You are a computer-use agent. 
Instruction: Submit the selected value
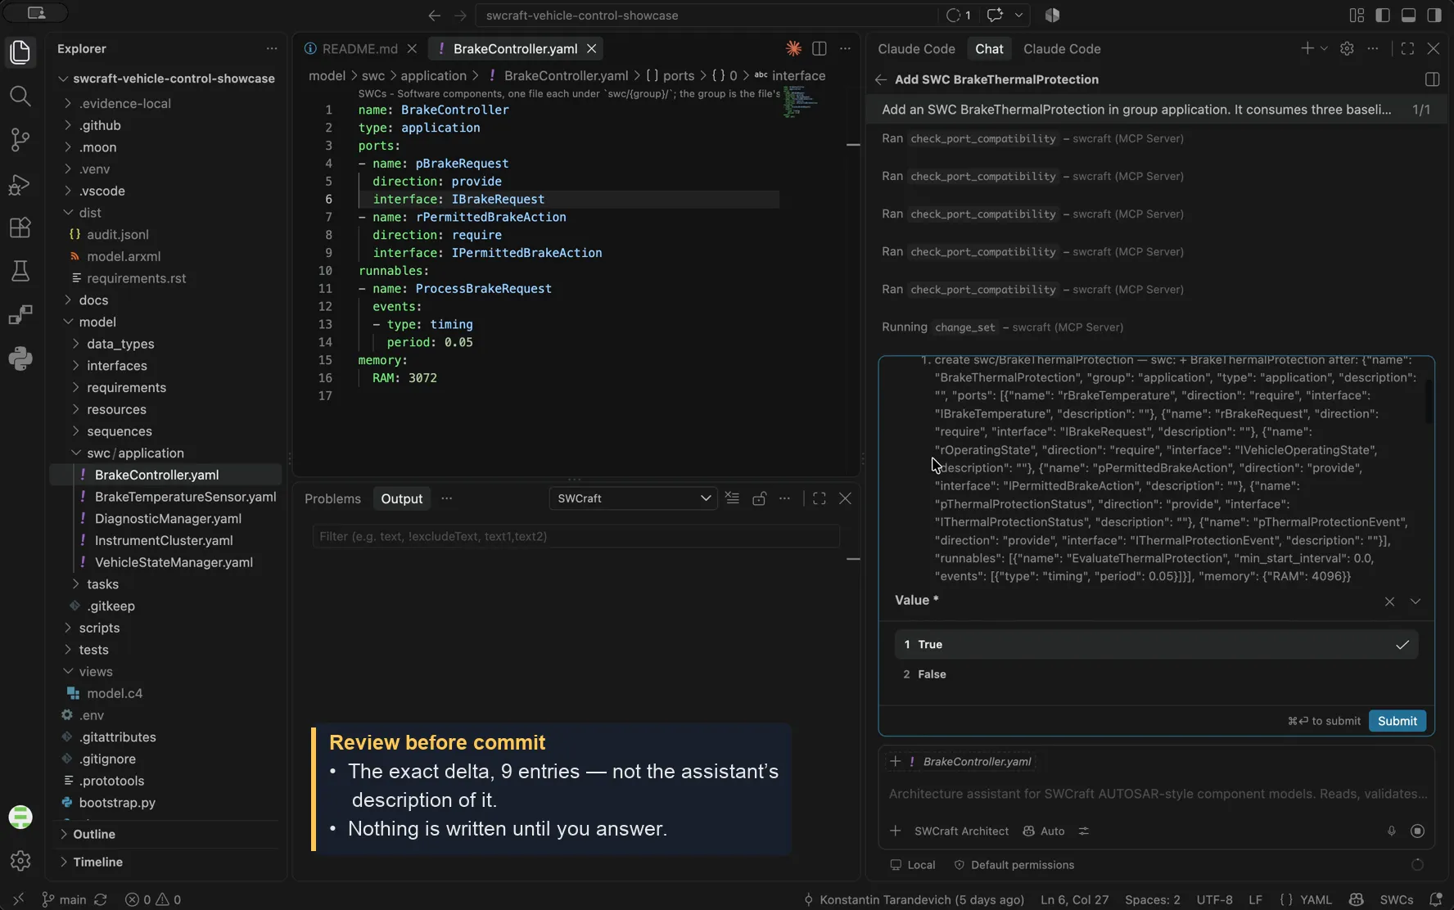coord(1398,721)
